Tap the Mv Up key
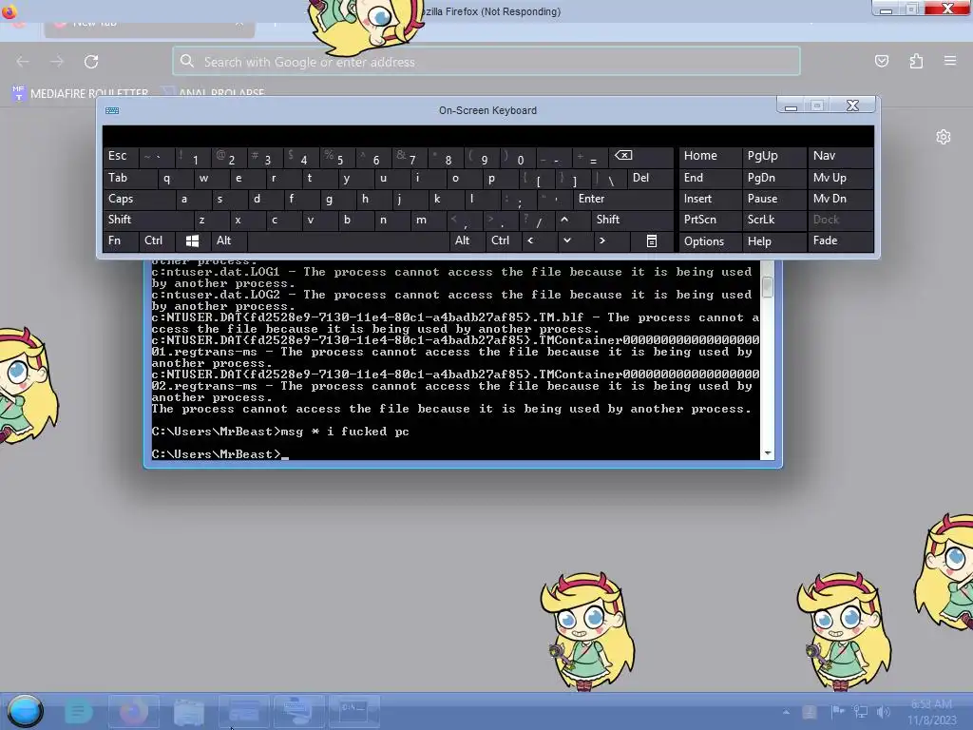This screenshot has width=973, height=730. [x=840, y=178]
